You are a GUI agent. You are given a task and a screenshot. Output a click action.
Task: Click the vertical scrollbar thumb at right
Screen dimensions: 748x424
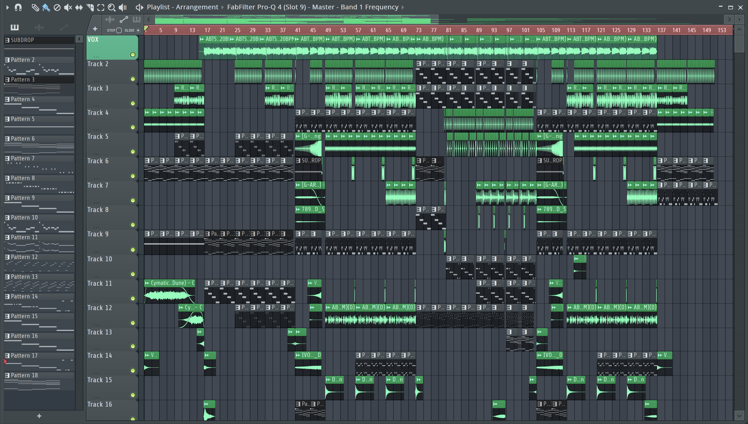(x=739, y=44)
